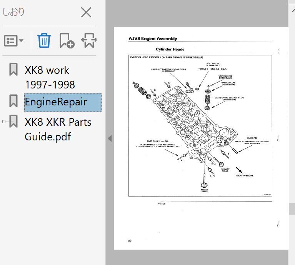Click the EXHAUST VALVE label in diagram
295x265 pixels.
225,170
